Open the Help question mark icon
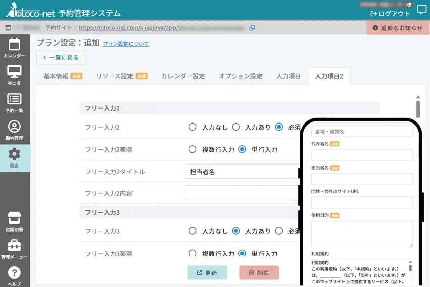This screenshot has width=430, height=287. tap(14, 275)
